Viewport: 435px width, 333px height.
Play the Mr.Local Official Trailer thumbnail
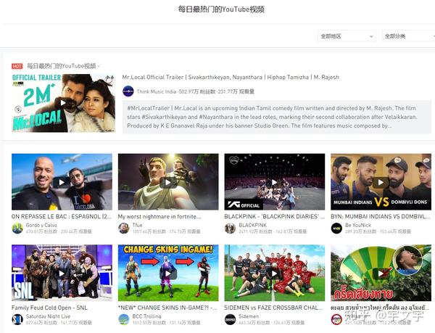tap(63, 103)
